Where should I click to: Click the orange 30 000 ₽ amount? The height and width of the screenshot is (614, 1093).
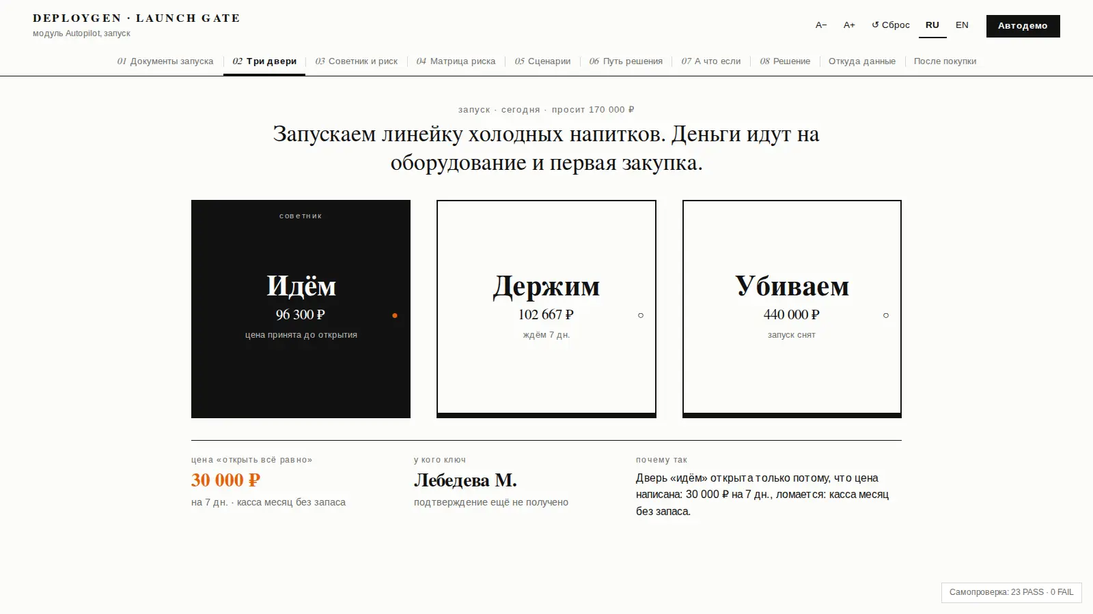[225, 480]
